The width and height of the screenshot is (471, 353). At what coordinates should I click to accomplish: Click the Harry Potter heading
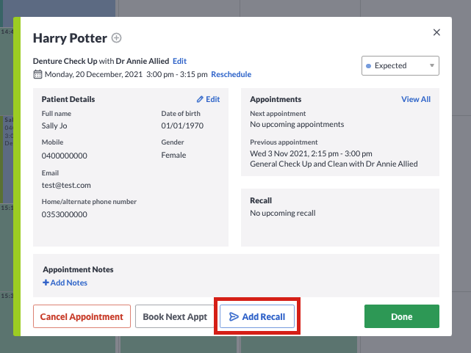coord(70,38)
